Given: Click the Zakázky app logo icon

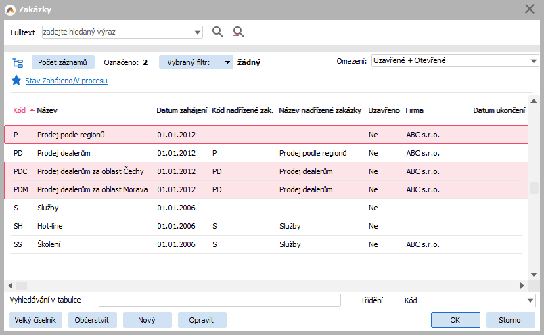Looking at the screenshot, I should click(10, 9).
